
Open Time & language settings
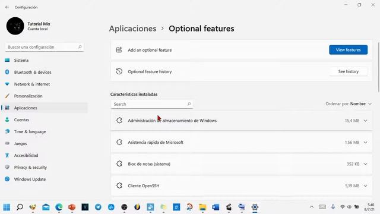(x=45, y=131)
